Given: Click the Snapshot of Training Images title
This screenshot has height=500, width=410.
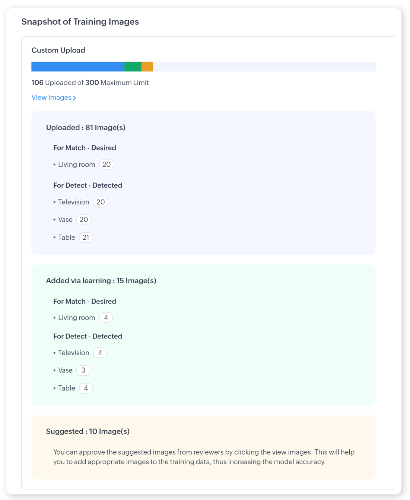Looking at the screenshot, I should 80,22.
